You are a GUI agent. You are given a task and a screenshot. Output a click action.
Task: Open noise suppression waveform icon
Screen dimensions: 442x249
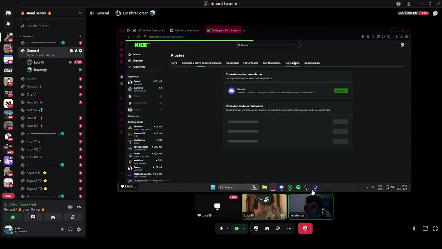70,207
